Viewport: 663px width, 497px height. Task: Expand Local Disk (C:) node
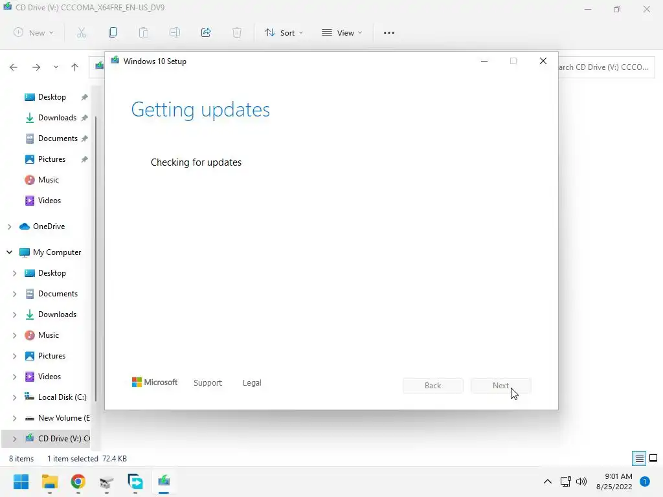click(x=14, y=397)
